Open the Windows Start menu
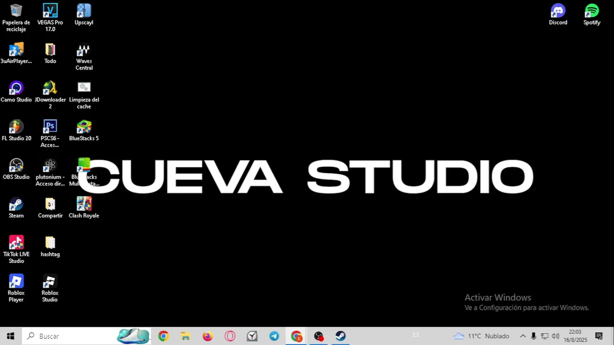 point(11,336)
